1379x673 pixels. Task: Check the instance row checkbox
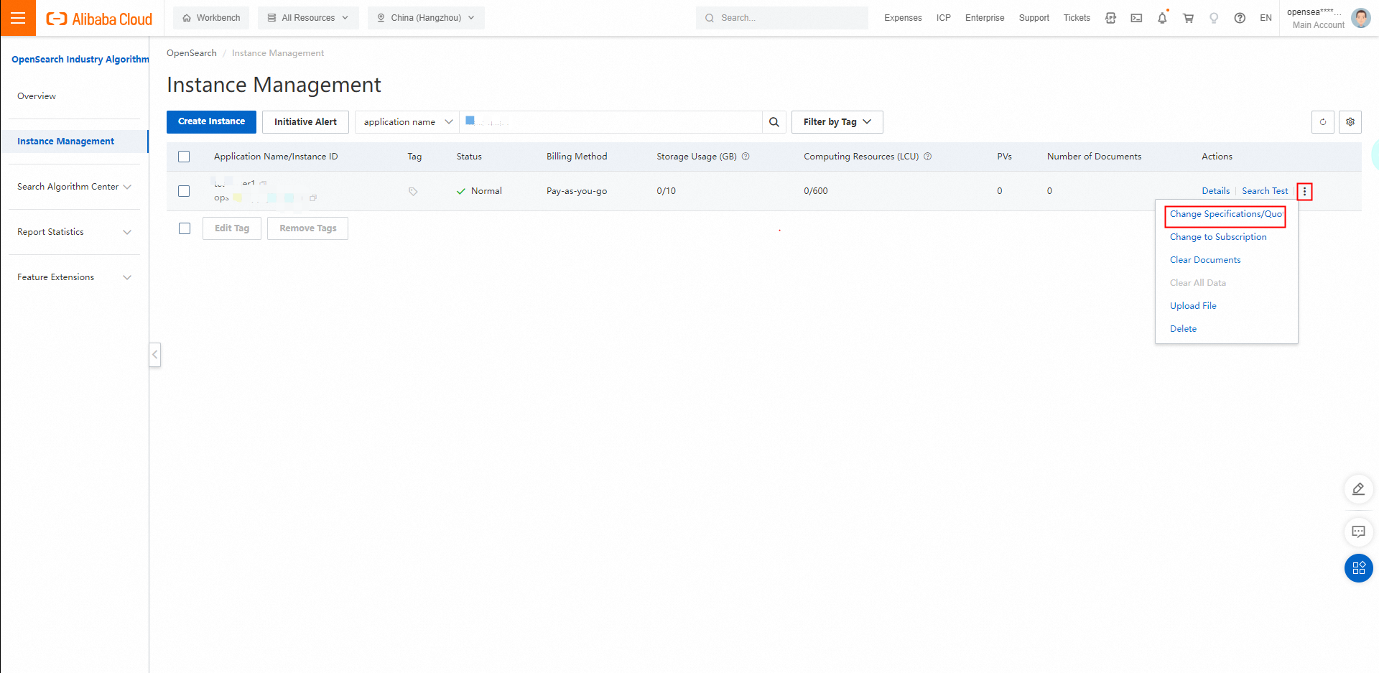click(184, 191)
